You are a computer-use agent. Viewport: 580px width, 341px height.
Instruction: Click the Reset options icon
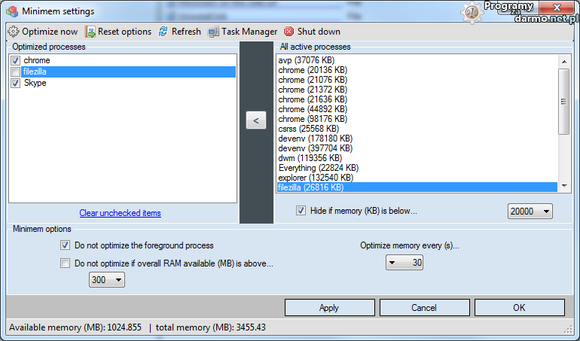point(90,32)
